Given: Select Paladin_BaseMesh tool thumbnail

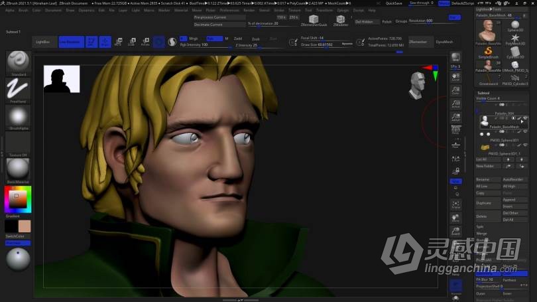Looking at the screenshot, I should 488,32.
